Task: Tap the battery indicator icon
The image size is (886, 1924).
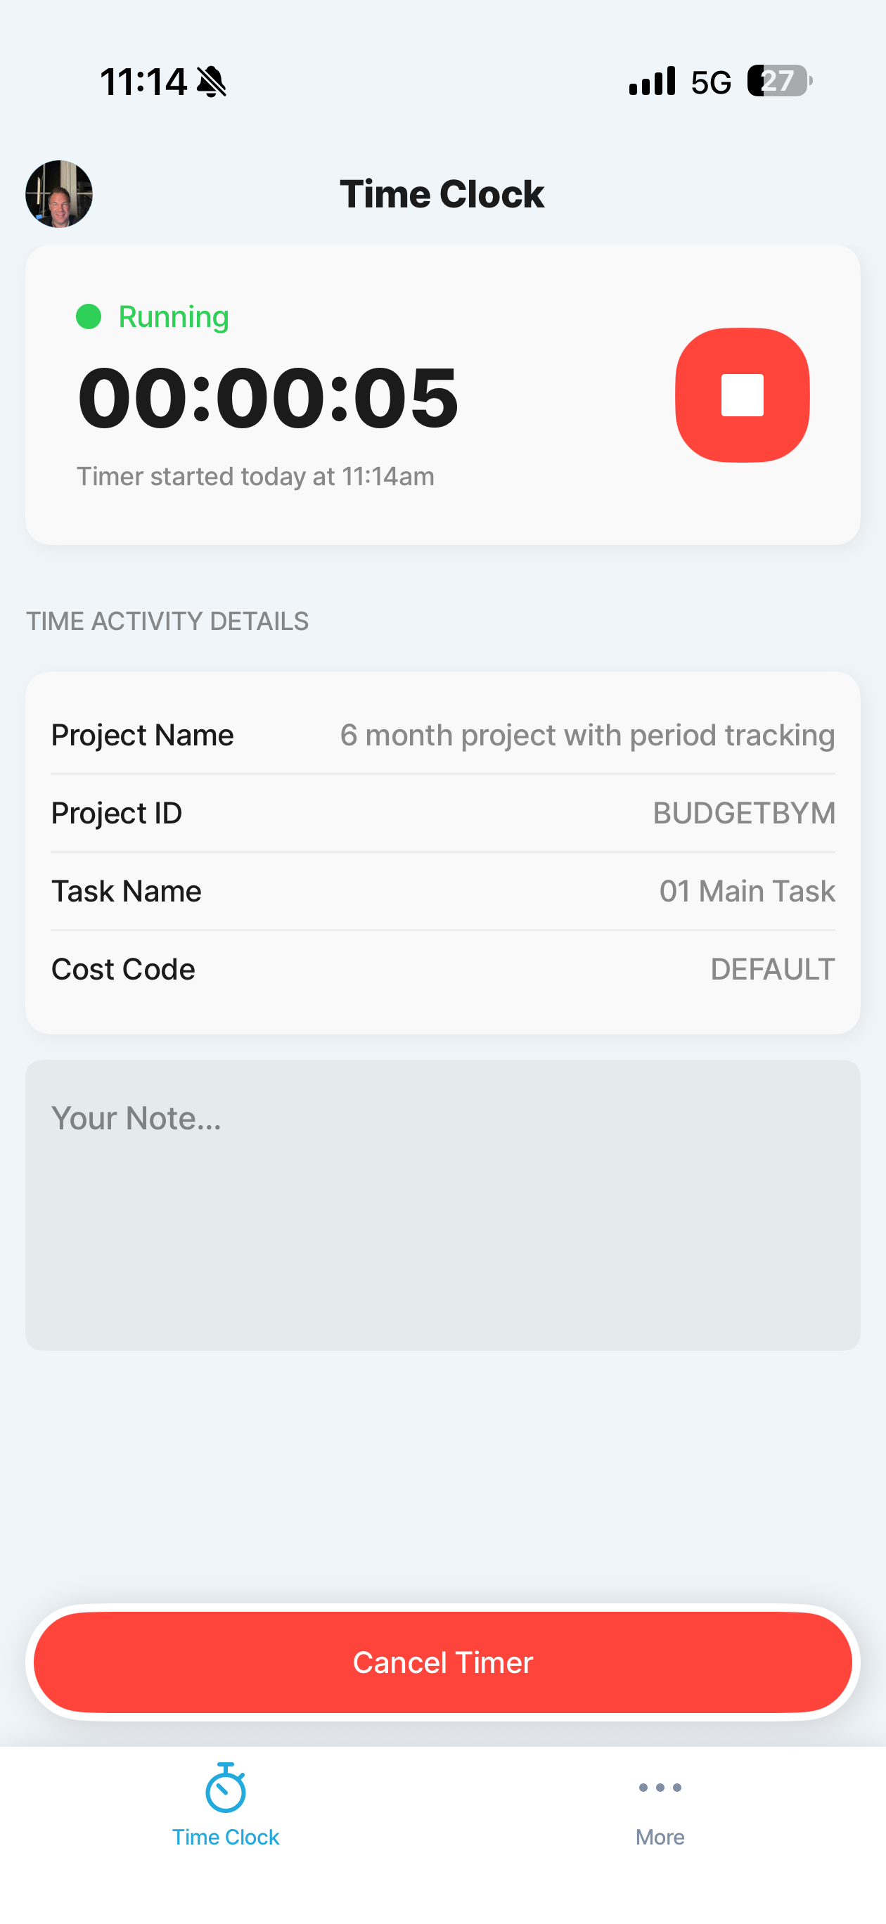Action: tap(779, 81)
